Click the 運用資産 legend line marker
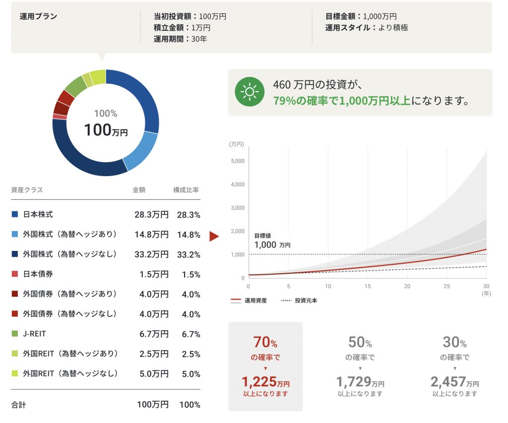 click(x=236, y=301)
